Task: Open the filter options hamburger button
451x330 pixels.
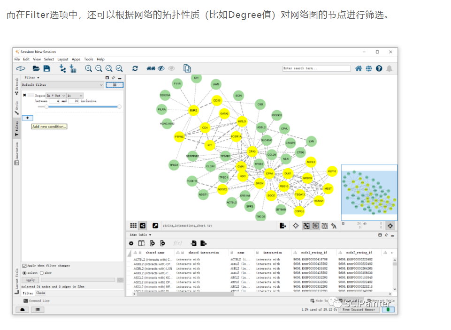Action: 115,85
